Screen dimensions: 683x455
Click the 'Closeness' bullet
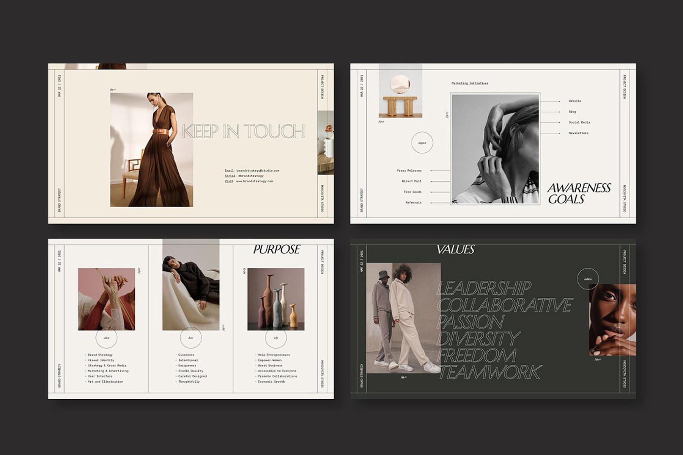[x=185, y=355]
